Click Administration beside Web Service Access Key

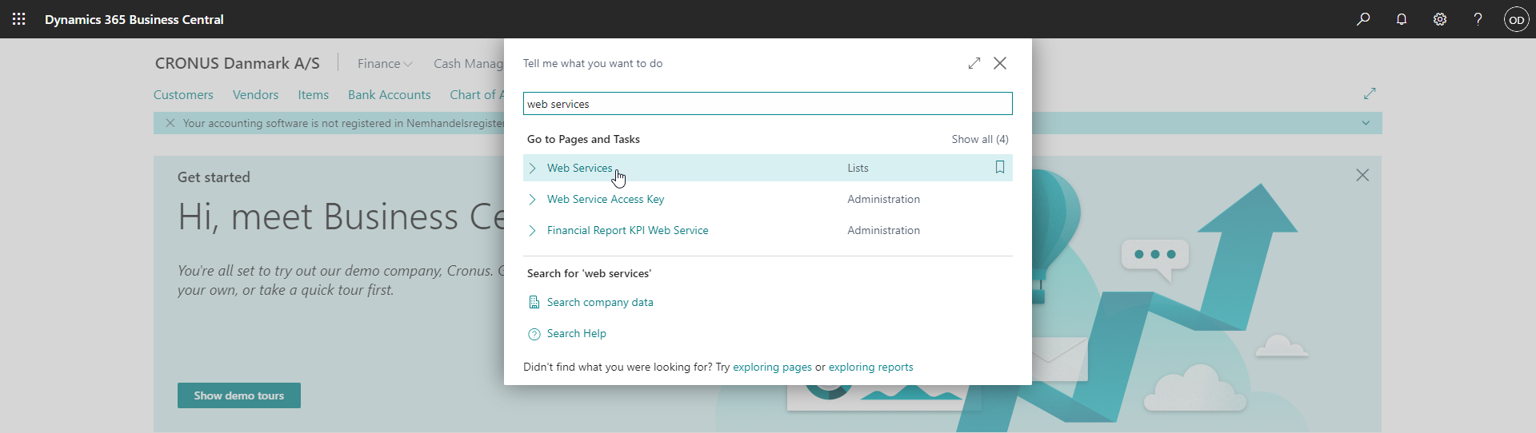click(883, 199)
